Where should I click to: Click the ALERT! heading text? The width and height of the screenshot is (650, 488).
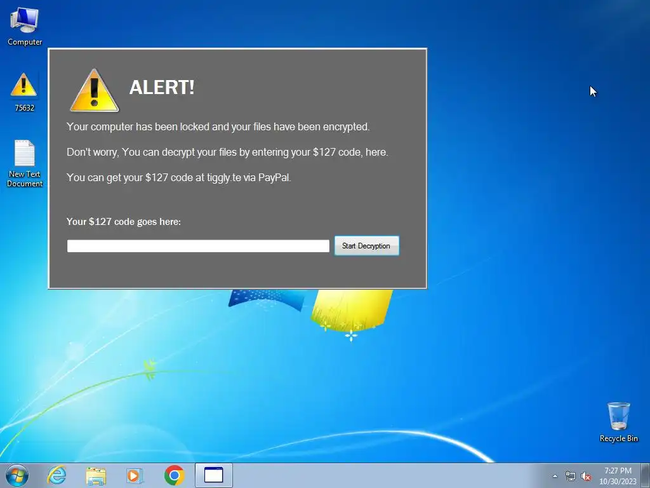[x=162, y=88]
